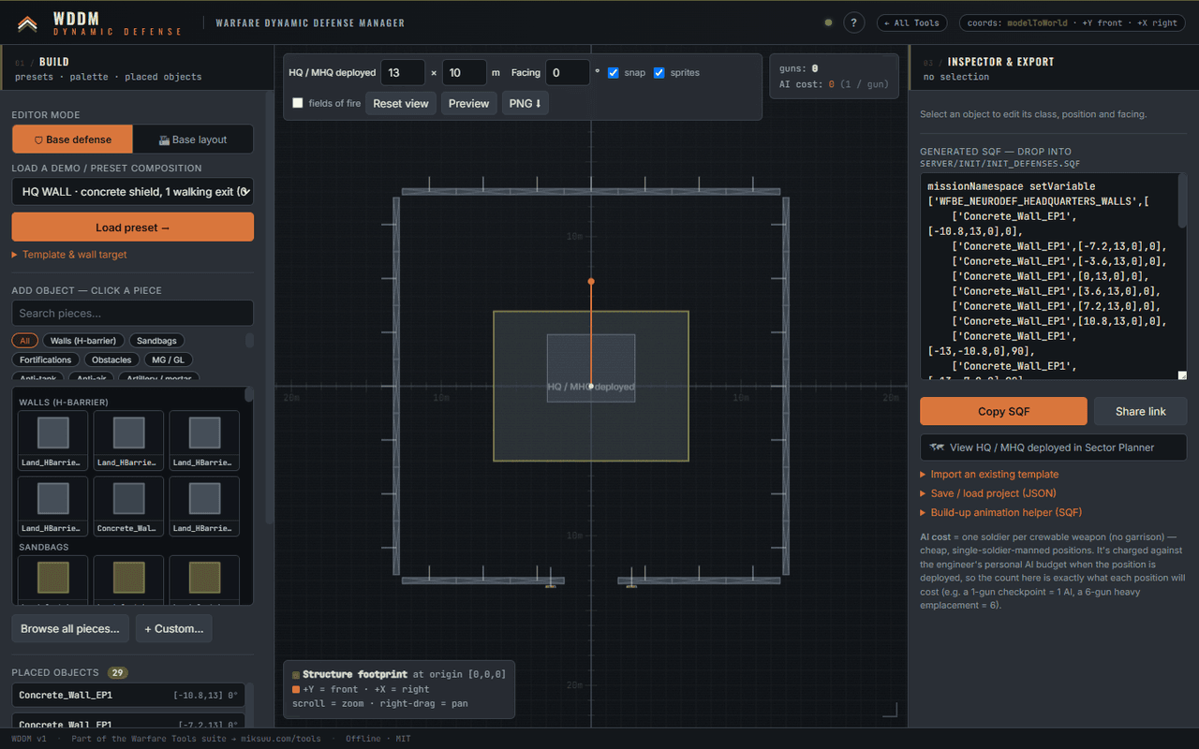Image resolution: width=1199 pixels, height=749 pixels.
Task: Click the Preview button
Action: point(468,103)
